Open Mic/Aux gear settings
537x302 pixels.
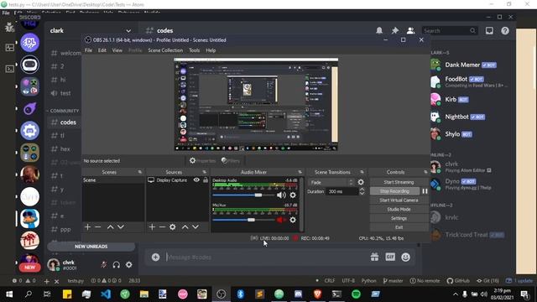tap(293, 220)
